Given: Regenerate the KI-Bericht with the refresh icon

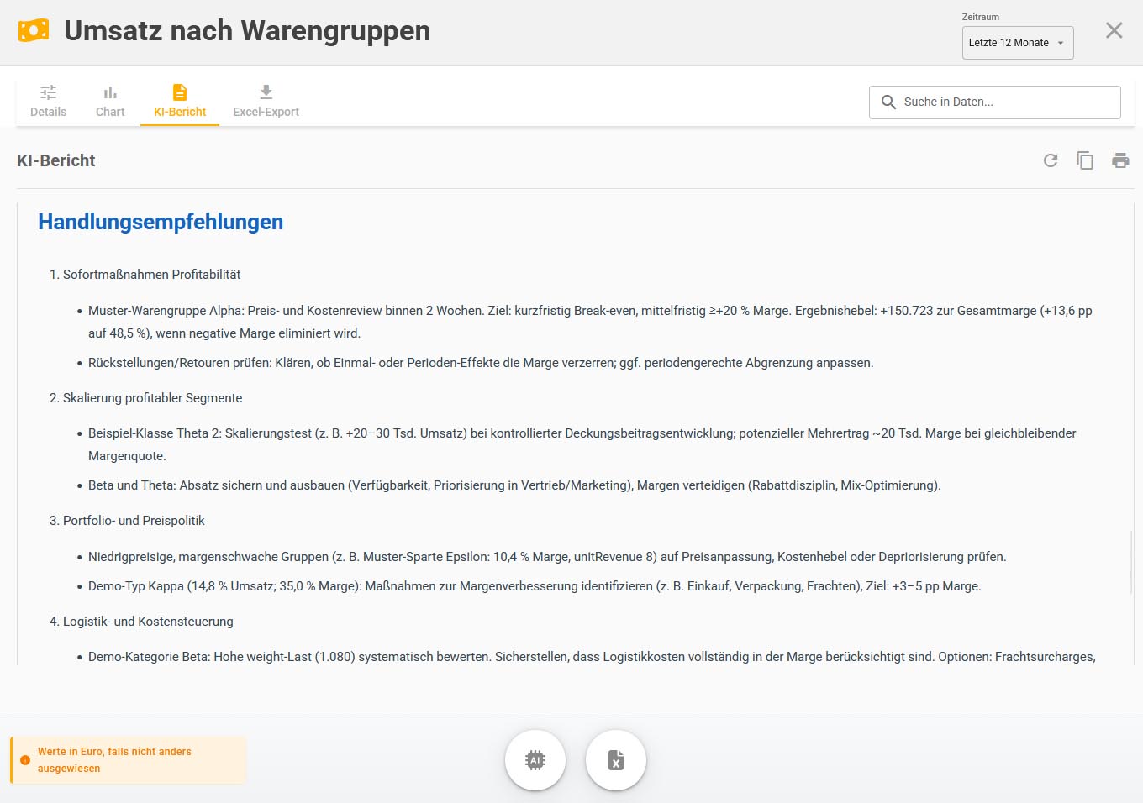Looking at the screenshot, I should click(x=1051, y=160).
